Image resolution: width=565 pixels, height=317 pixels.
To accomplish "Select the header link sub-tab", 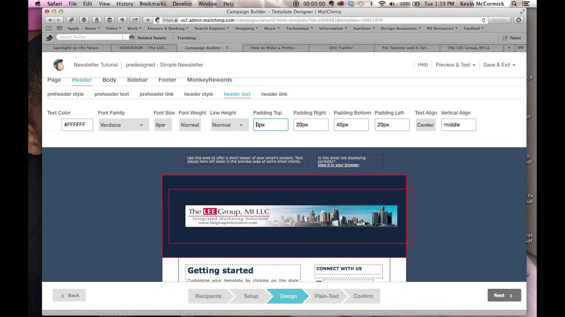I will click(274, 94).
